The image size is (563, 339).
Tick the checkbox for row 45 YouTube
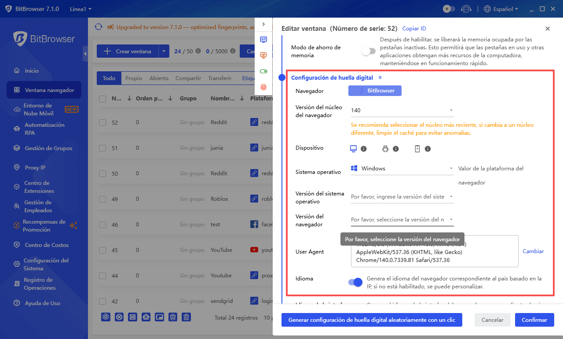[102, 250]
